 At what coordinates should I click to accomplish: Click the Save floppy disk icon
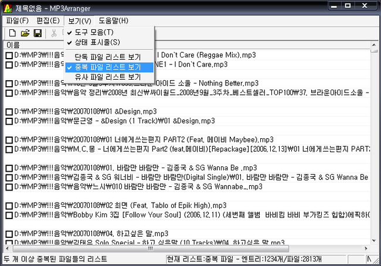point(38,33)
